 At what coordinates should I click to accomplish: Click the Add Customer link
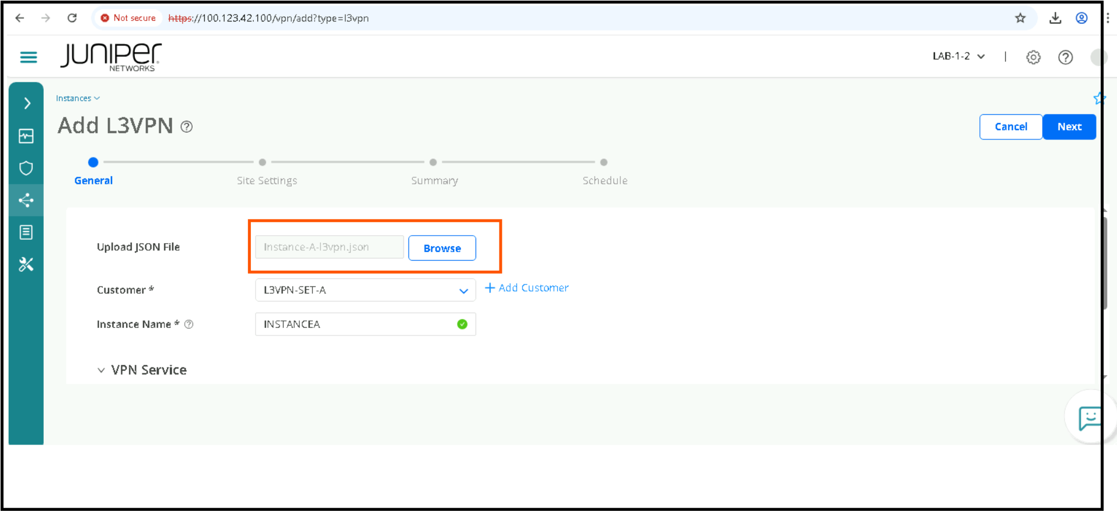pyautogui.click(x=526, y=288)
